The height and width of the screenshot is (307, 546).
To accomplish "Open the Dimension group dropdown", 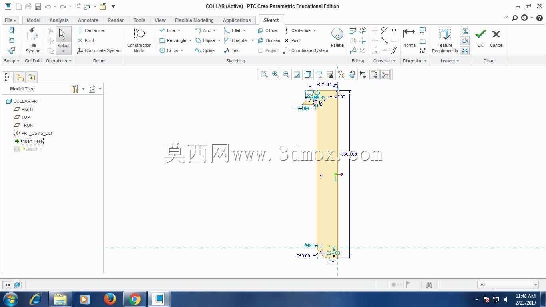I will tap(414, 61).
